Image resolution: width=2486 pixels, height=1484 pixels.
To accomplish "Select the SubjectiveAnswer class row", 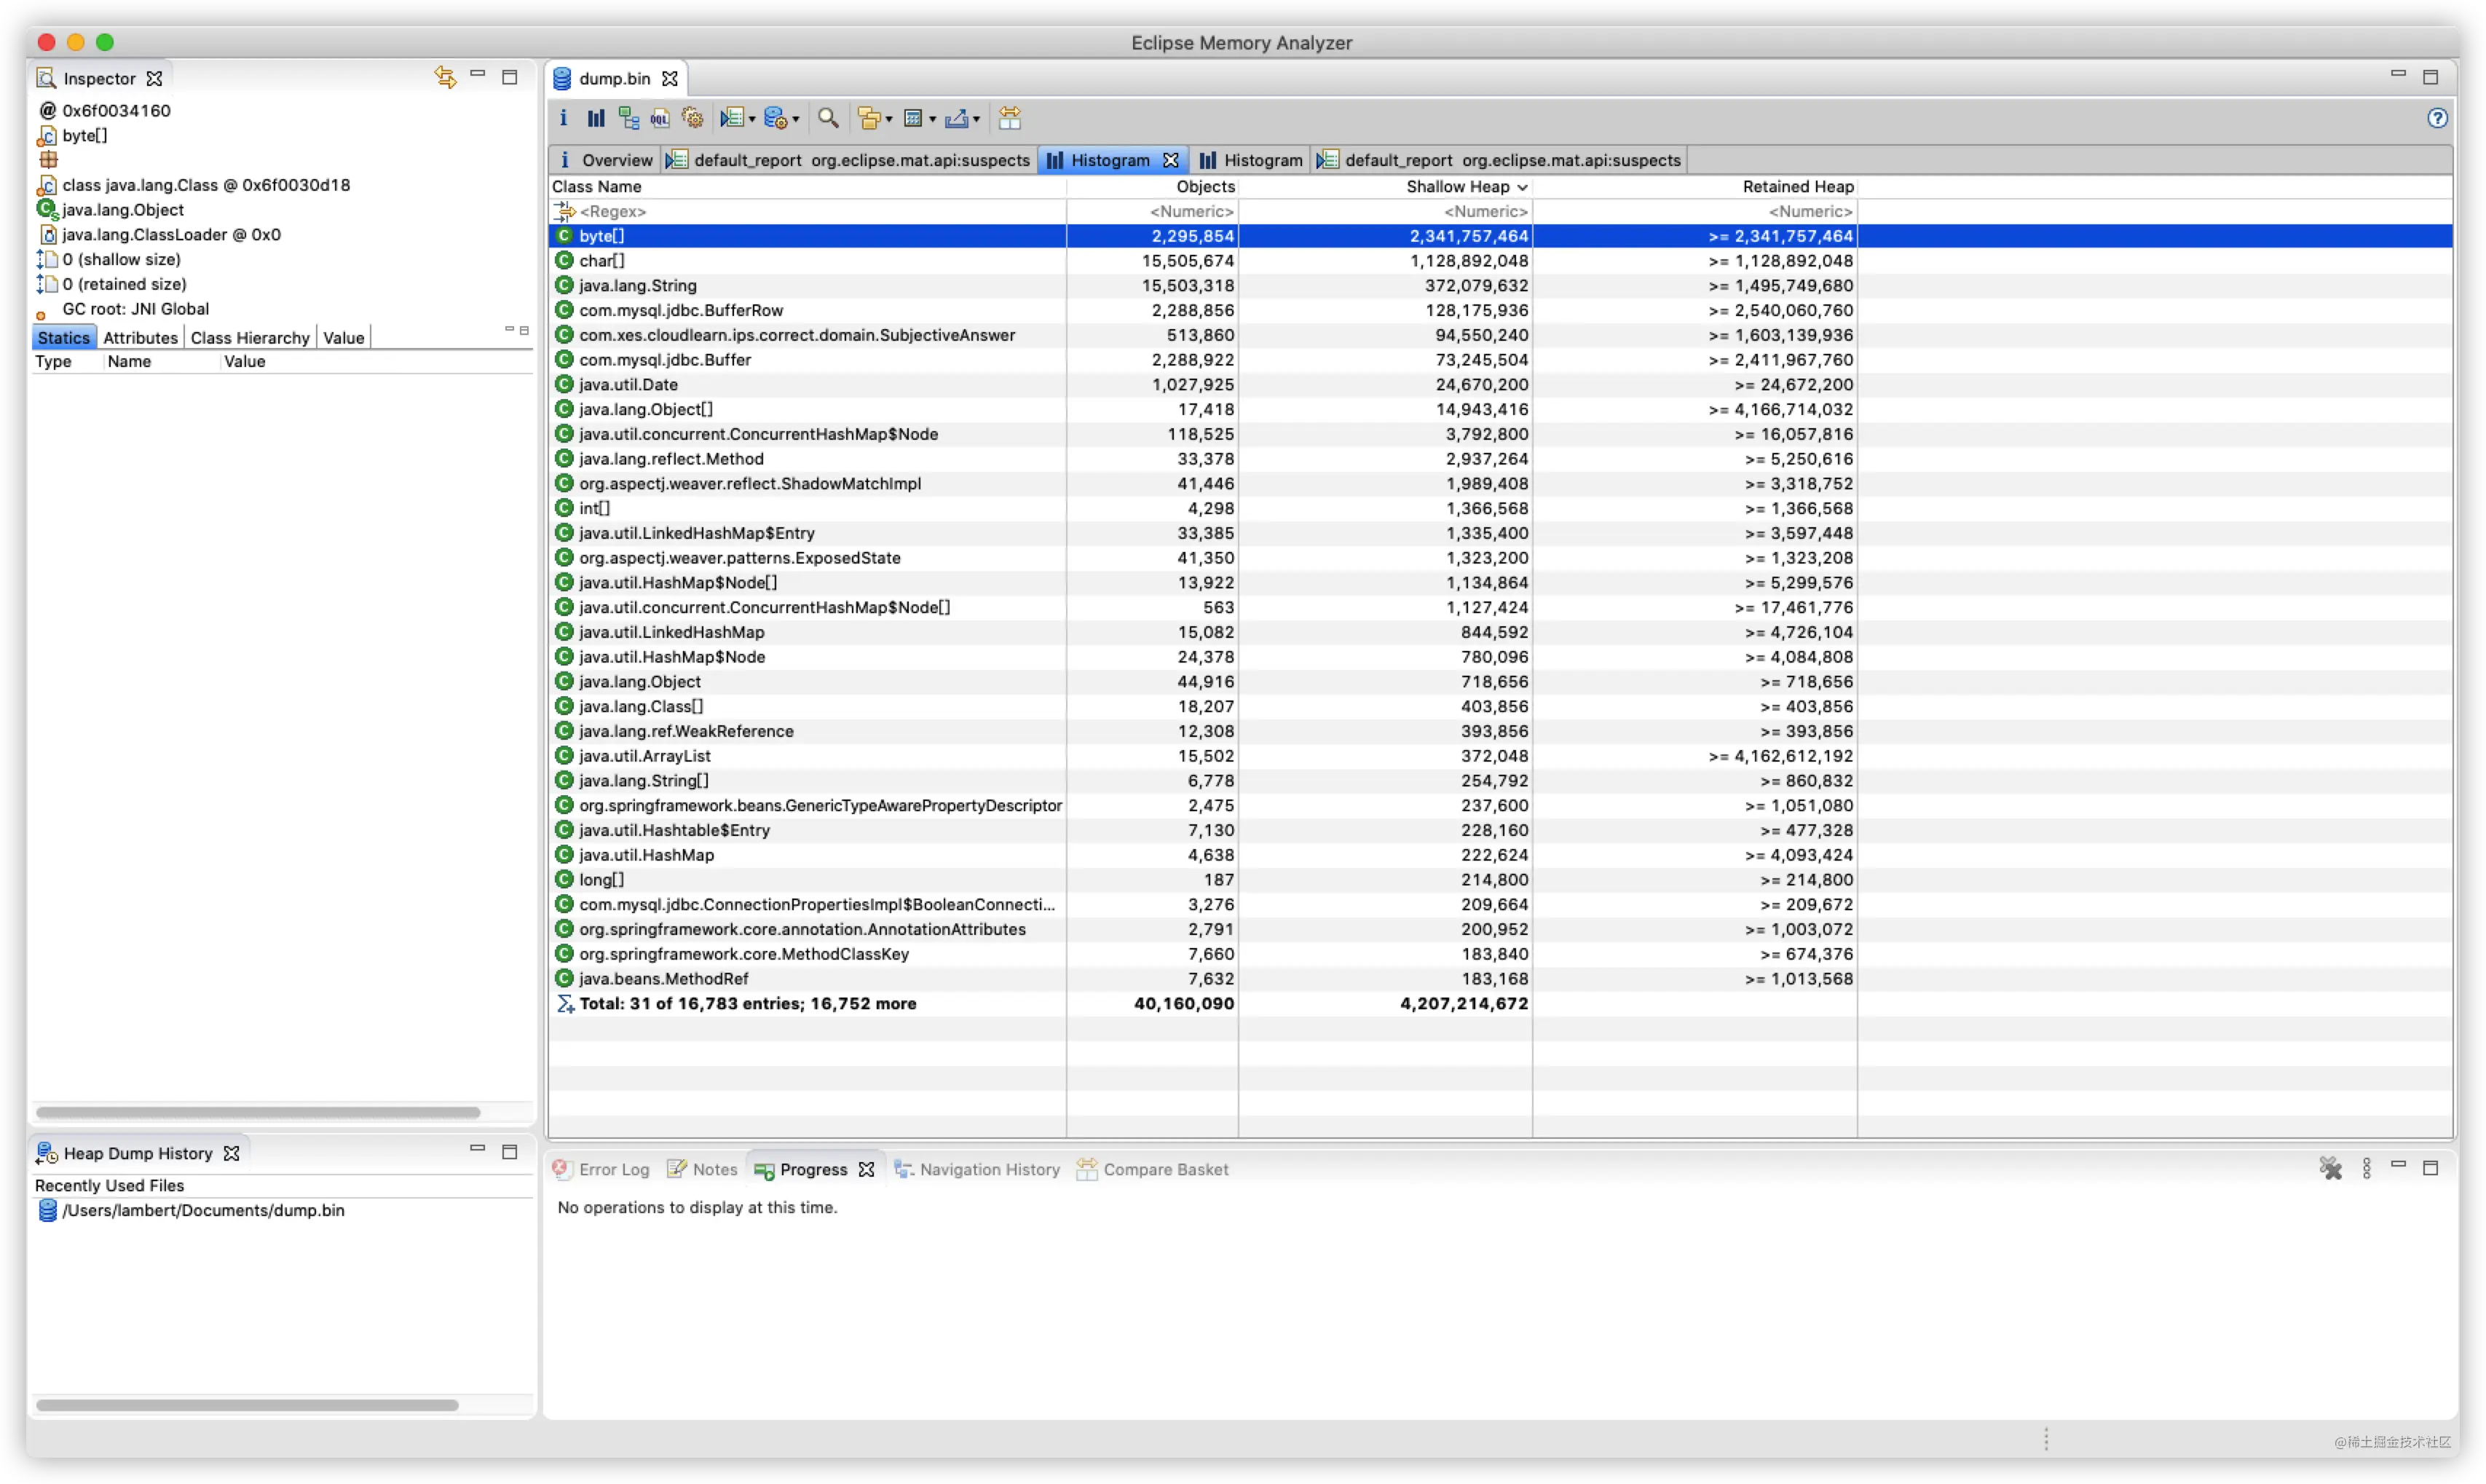I will (1500, 335).
